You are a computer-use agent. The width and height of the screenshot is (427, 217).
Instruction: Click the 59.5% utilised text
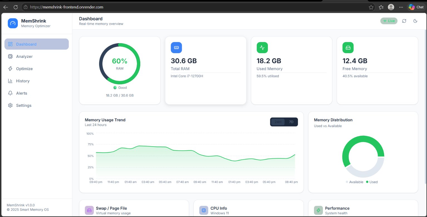[268, 76]
